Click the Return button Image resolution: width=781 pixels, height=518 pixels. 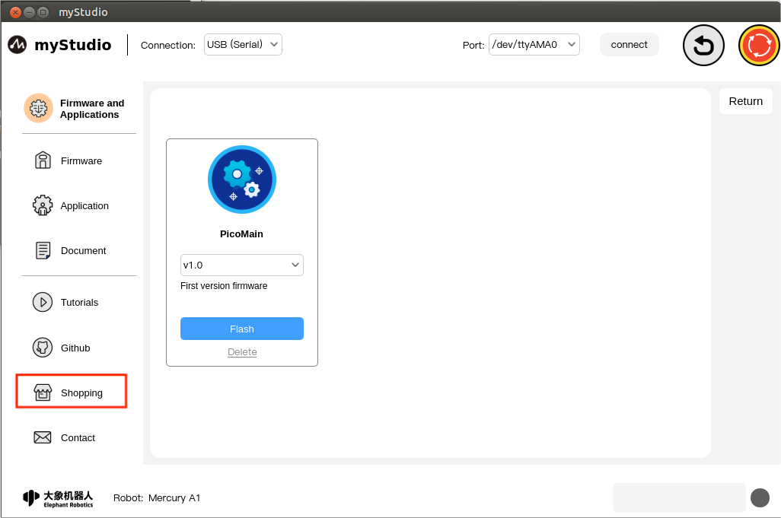pyautogui.click(x=746, y=101)
